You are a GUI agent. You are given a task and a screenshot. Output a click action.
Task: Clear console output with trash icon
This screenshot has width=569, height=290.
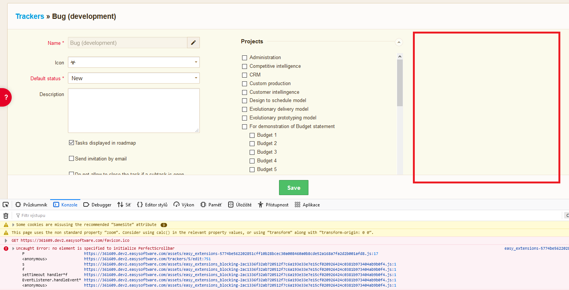(x=6, y=216)
